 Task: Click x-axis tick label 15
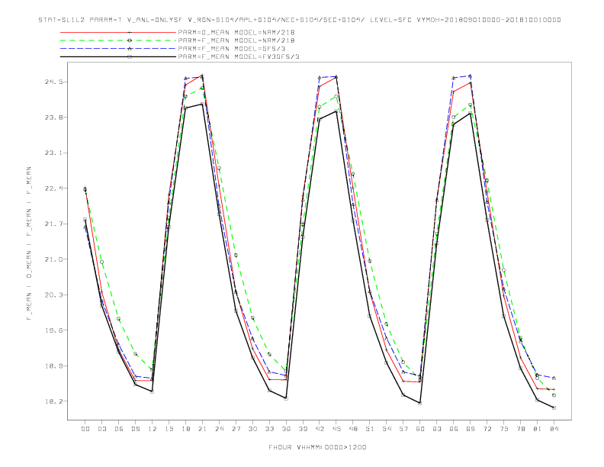point(169,429)
